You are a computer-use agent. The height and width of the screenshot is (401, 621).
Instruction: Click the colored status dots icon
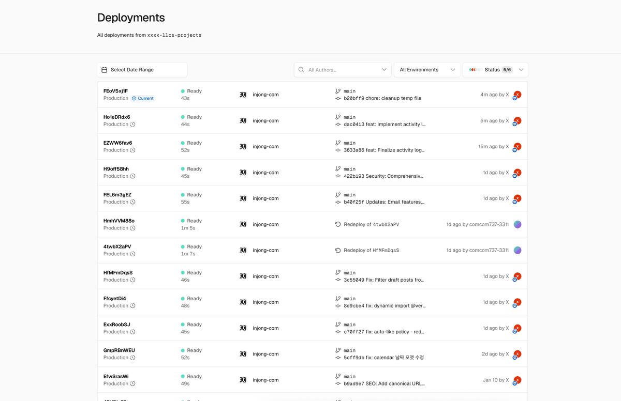(x=475, y=70)
